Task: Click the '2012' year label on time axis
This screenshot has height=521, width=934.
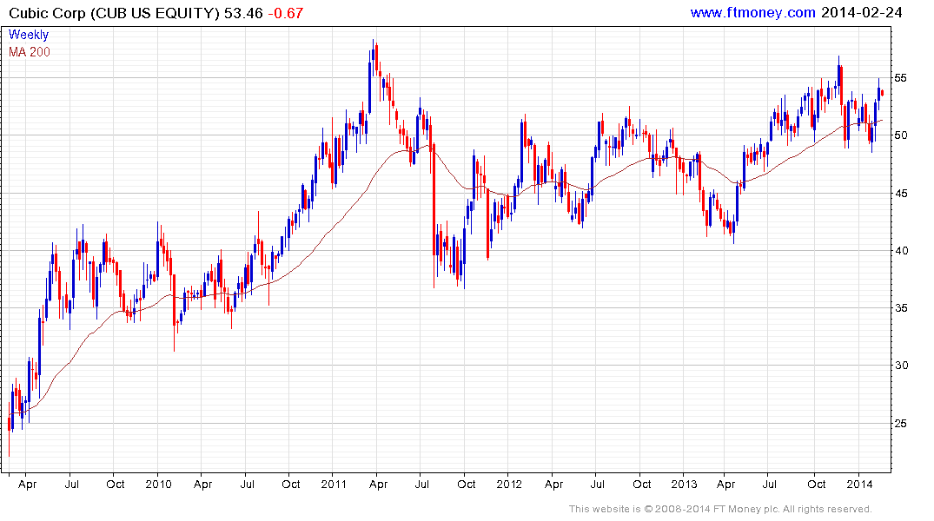Action: point(508,484)
